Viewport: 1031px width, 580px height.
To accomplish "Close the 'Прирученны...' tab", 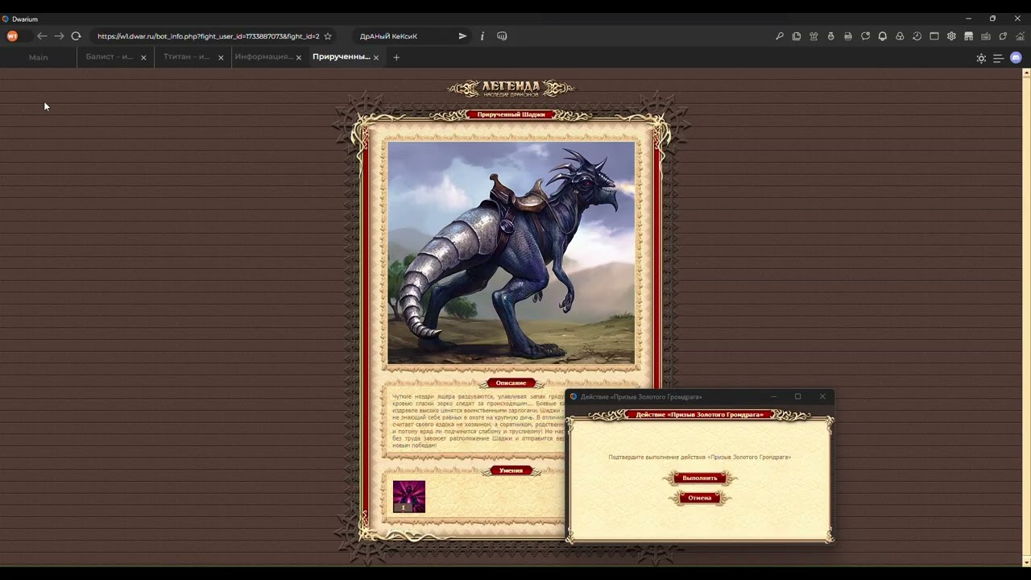I will pos(375,58).
